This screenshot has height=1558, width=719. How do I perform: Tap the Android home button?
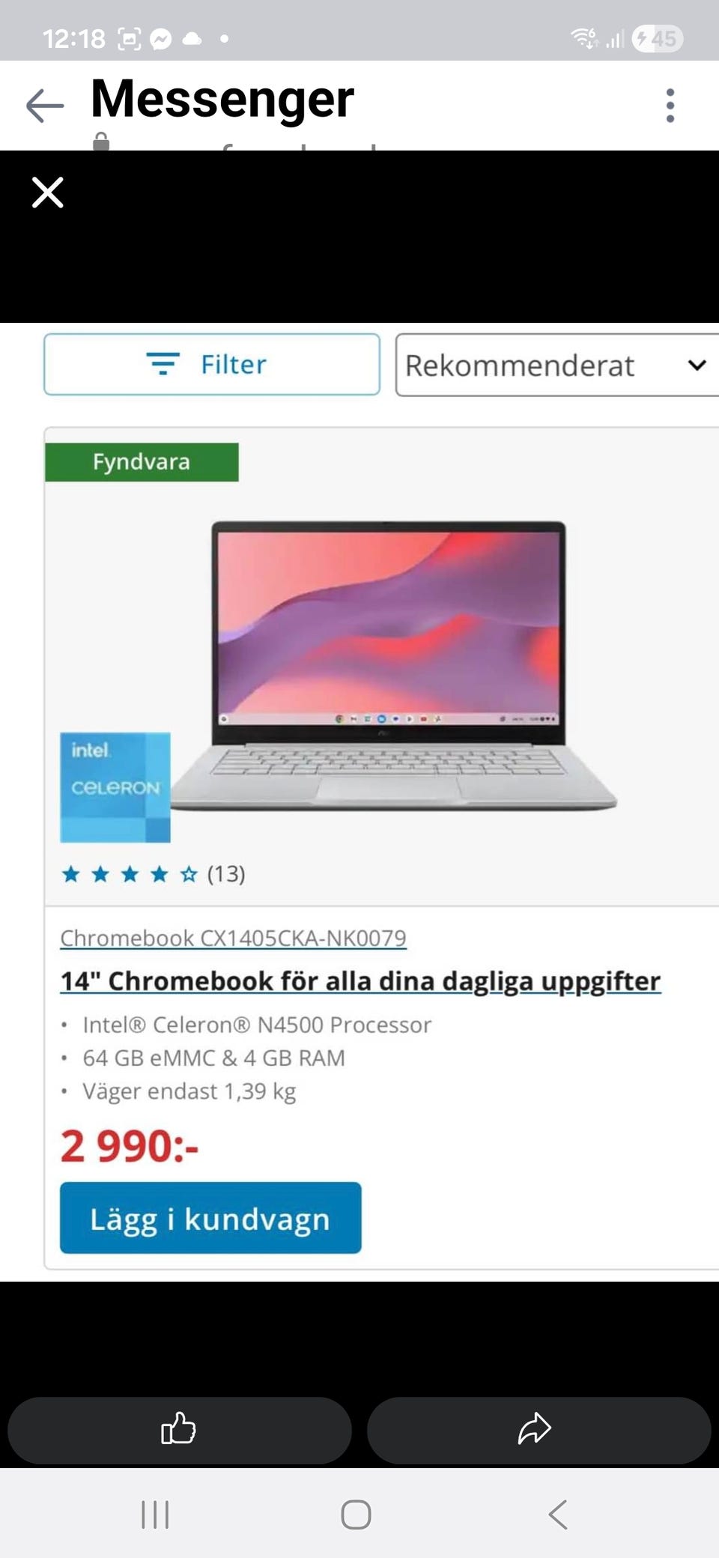[x=356, y=1515]
